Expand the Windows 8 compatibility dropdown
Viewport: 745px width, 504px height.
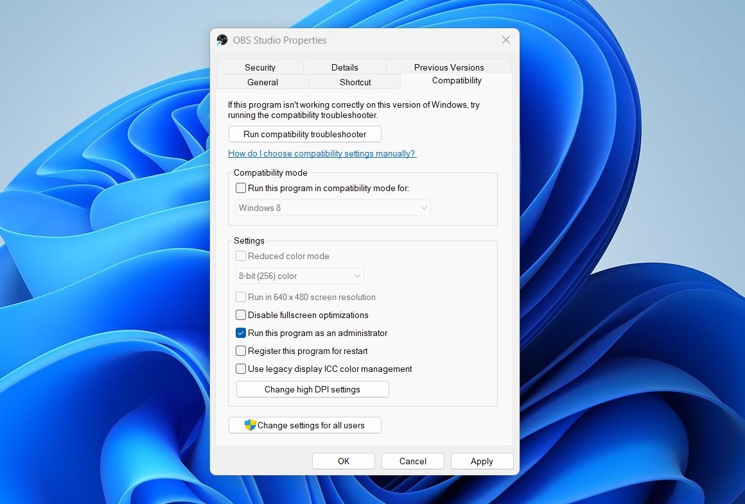click(333, 208)
